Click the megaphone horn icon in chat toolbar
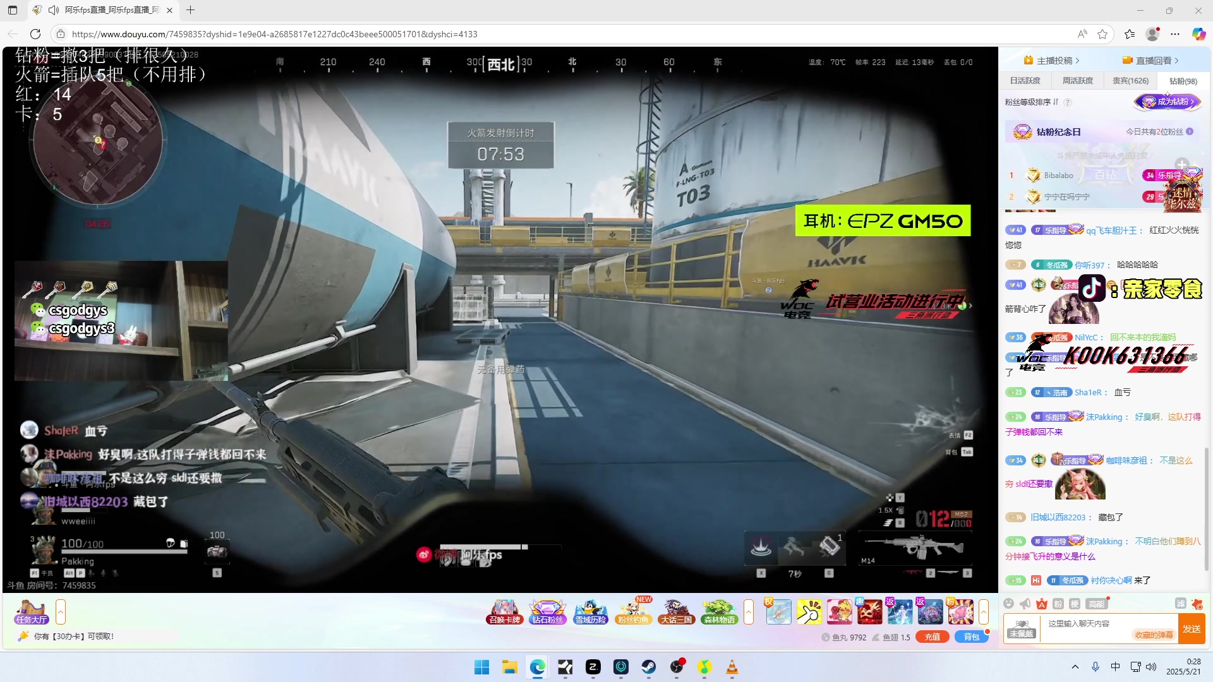The width and height of the screenshot is (1213, 682). [x=1025, y=604]
